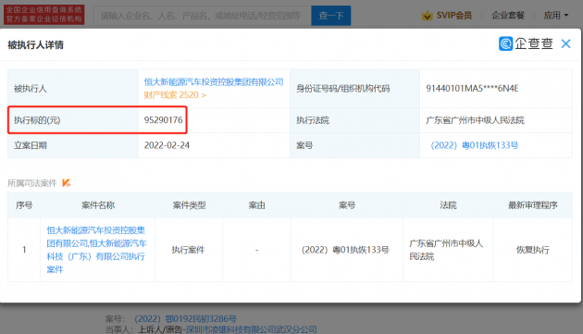Click the icon next to 所属司法案件

[67, 183]
